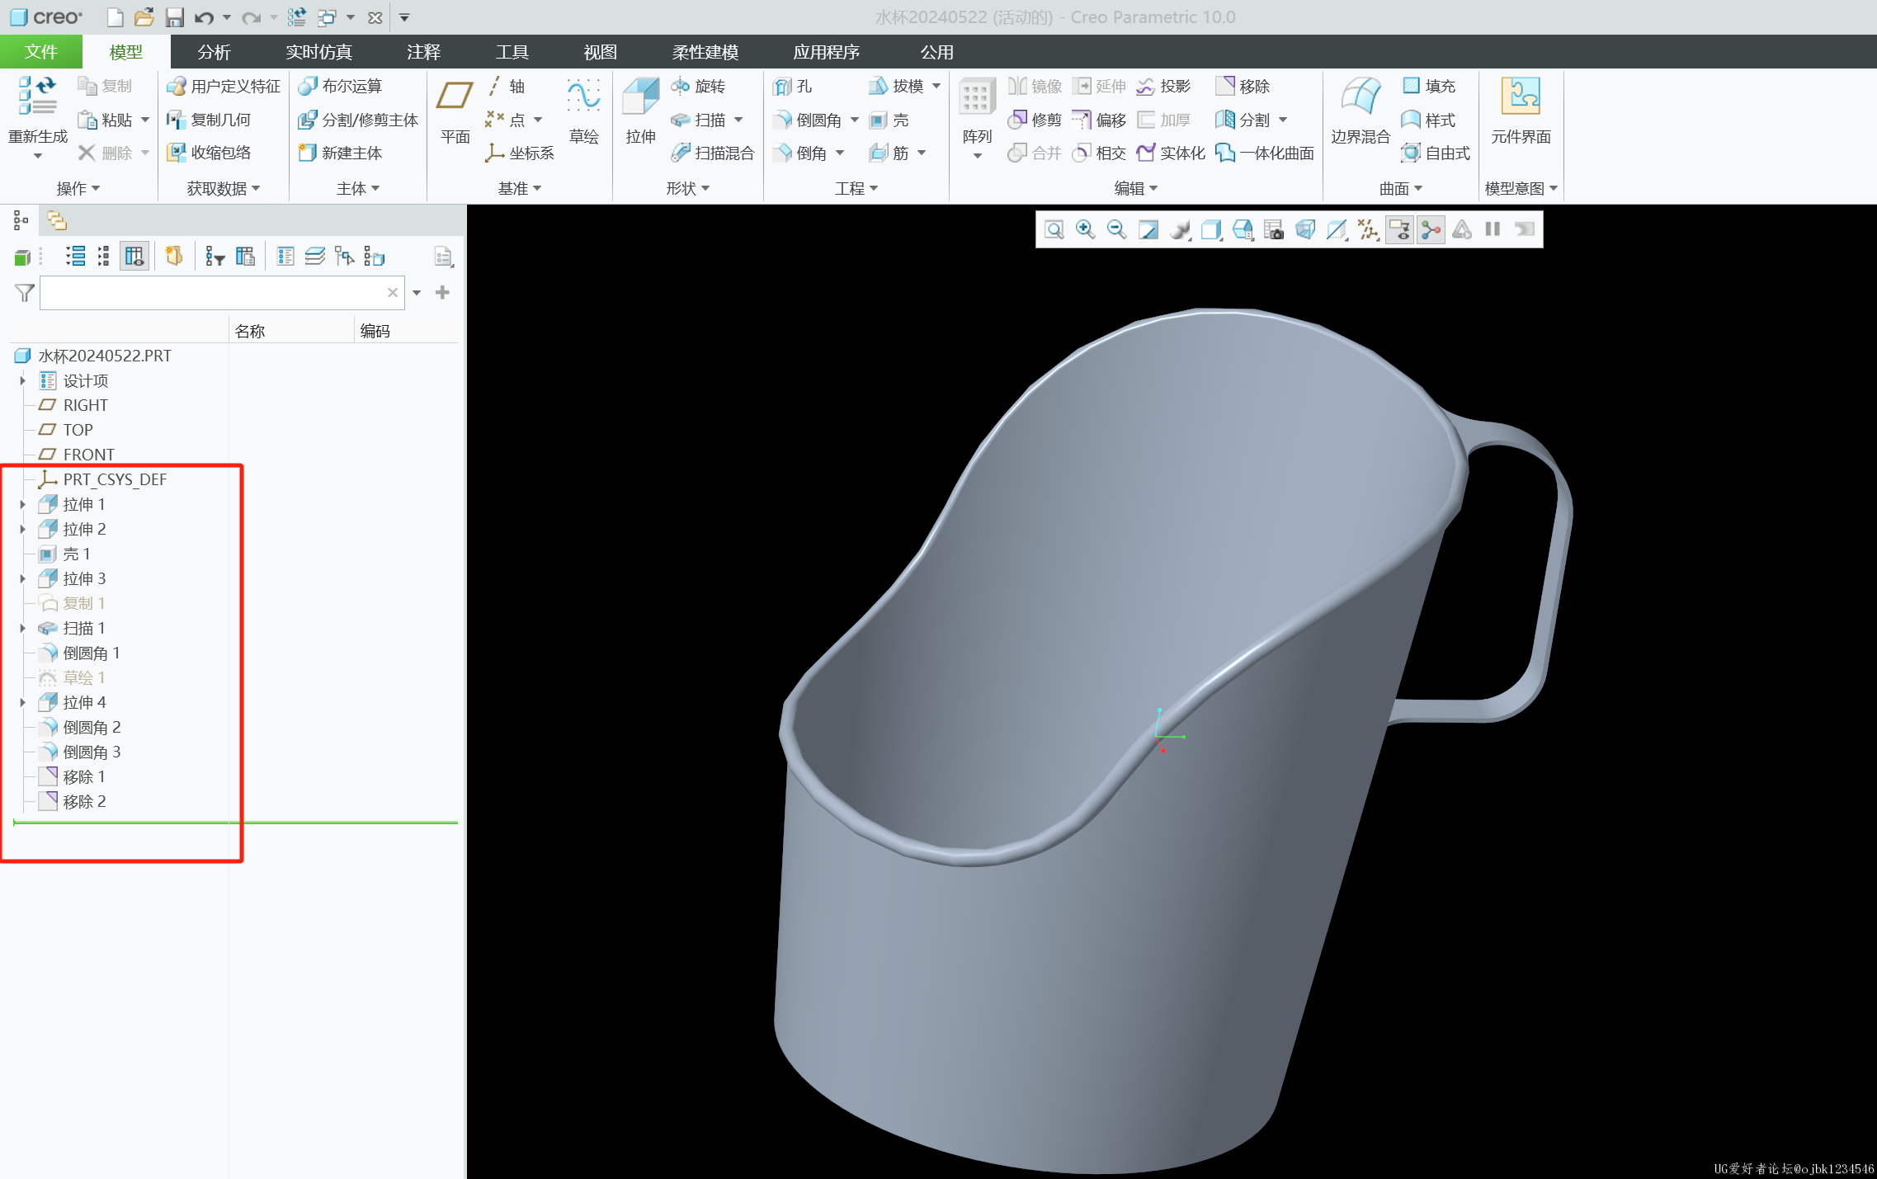Expand the 拉伸 1 feature node

pos(23,505)
